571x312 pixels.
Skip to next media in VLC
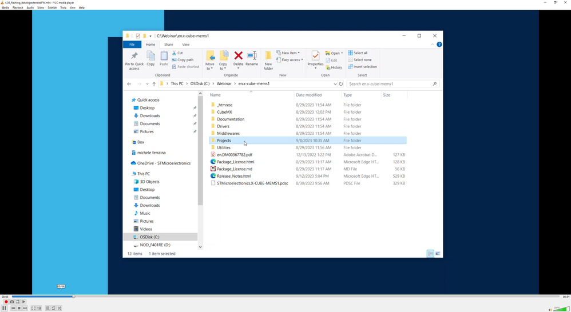(x=25, y=309)
